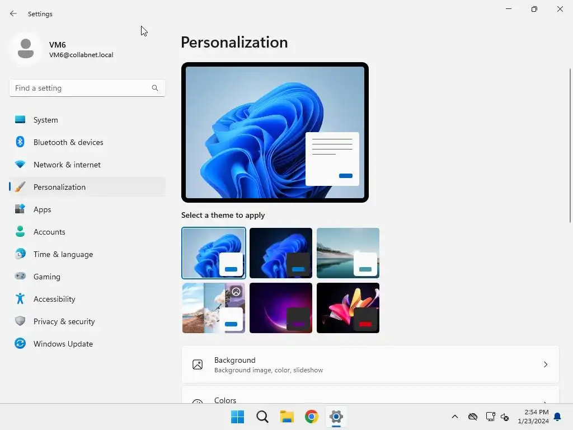Screen dimensions: 573x430
Task: Click the Windows Update sync icon
Action: click(x=20, y=343)
